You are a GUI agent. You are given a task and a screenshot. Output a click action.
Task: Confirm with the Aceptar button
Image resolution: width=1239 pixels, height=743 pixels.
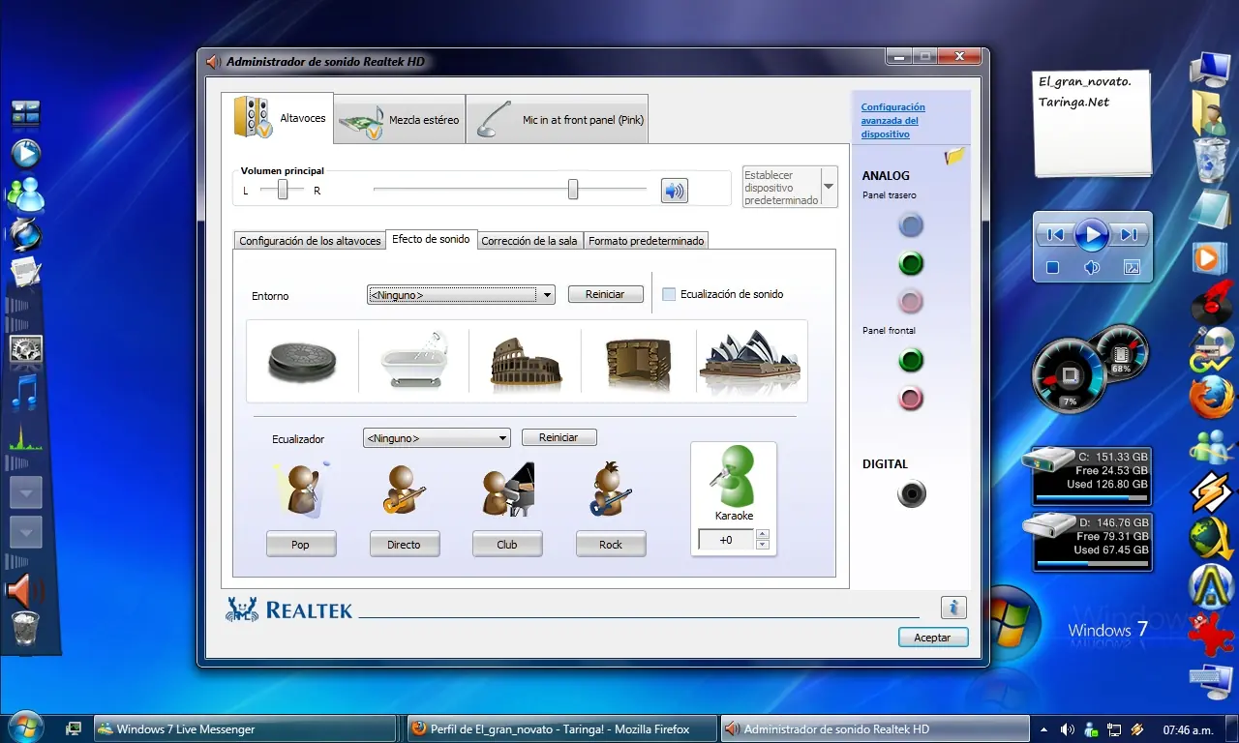click(x=933, y=638)
